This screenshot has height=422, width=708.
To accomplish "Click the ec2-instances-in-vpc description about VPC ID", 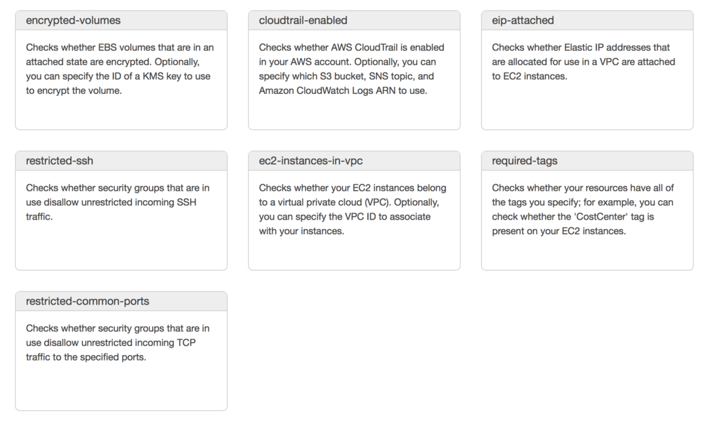I will (353, 209).
